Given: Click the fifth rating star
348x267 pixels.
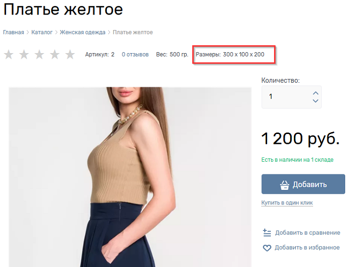Looking at the screenshot, I should point(70,55).
